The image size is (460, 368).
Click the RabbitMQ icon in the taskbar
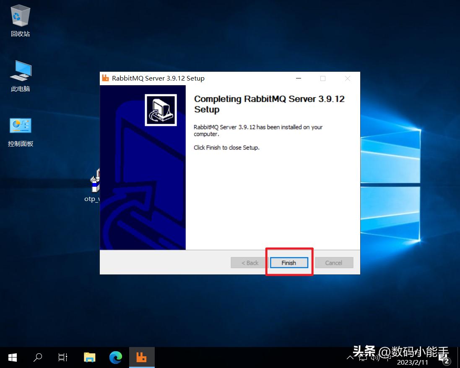pos(142,358)
